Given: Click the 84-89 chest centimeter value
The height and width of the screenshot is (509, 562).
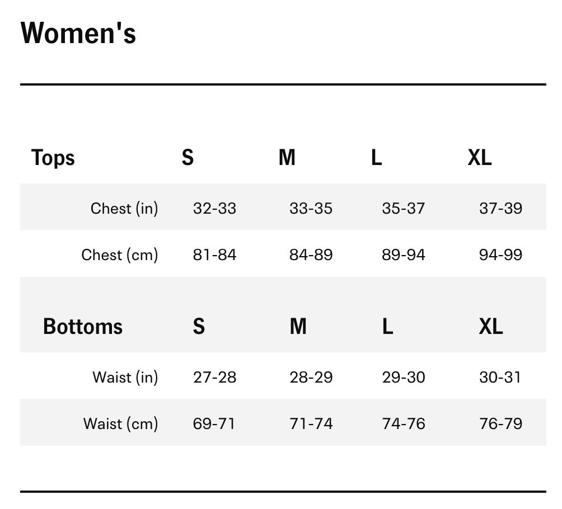Looking at the screenshot, I should coord(311,254).
